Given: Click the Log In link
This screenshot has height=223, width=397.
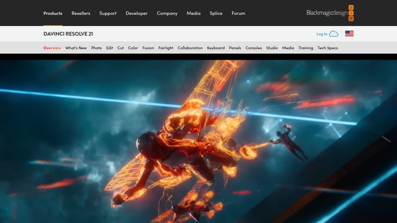Looking at the screenshot, I should (322, 34).
